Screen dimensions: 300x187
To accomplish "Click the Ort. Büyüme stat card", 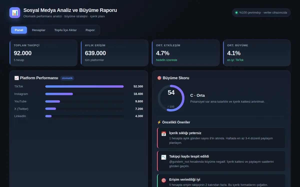I will (x=257, y=53).
